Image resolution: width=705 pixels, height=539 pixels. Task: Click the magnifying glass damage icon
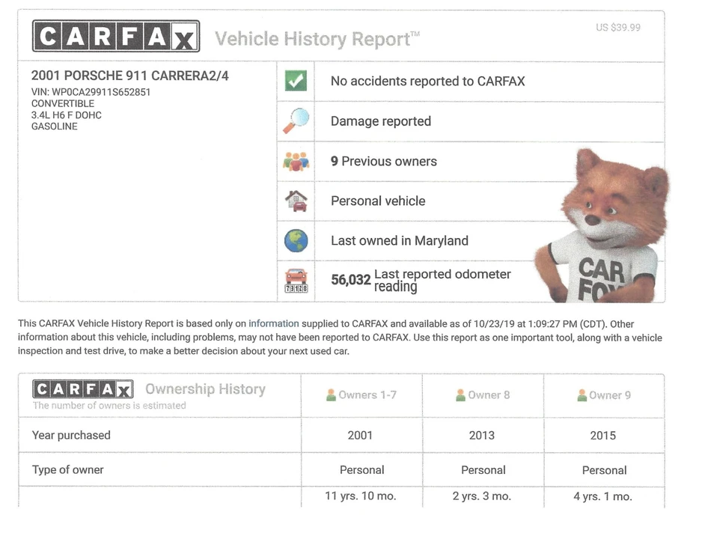point(296,121)
